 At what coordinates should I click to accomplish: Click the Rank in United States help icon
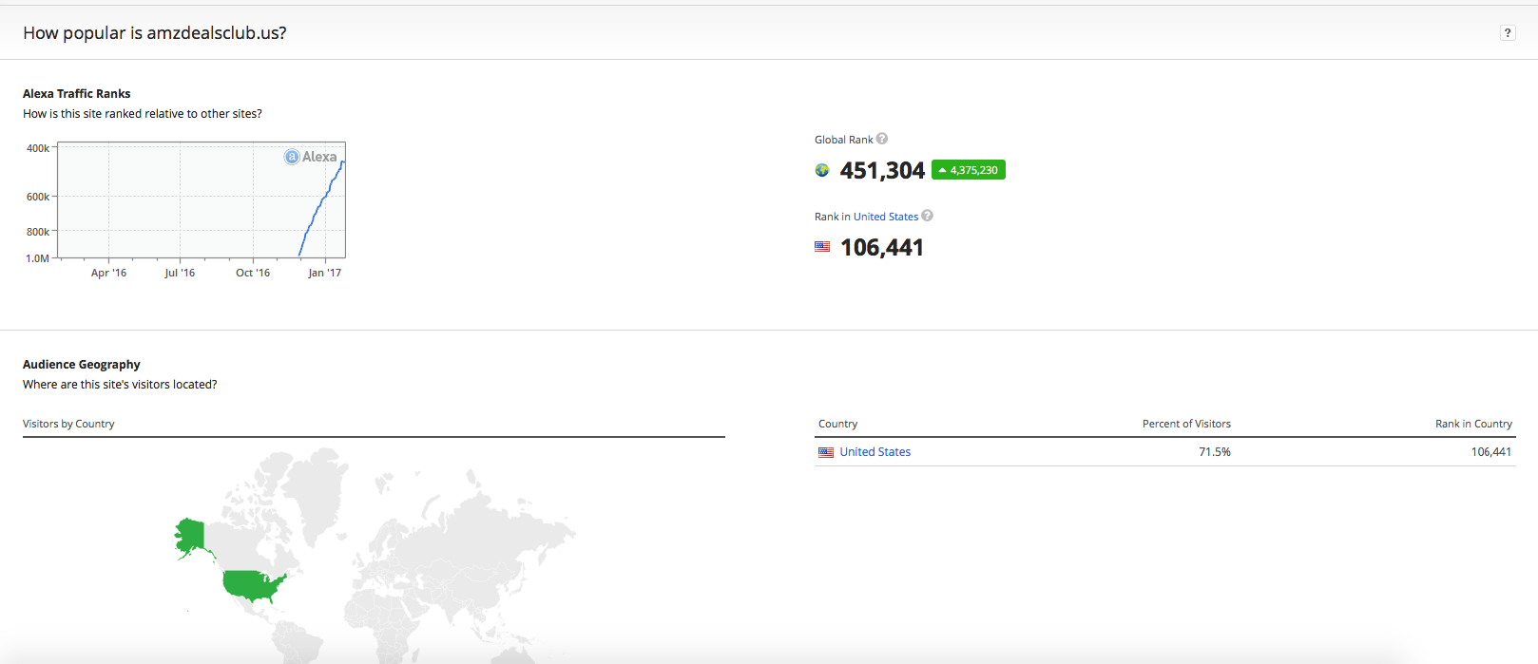928,216
